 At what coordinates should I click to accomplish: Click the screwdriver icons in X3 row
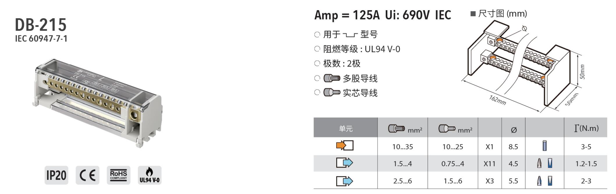(x=544, y=181)
